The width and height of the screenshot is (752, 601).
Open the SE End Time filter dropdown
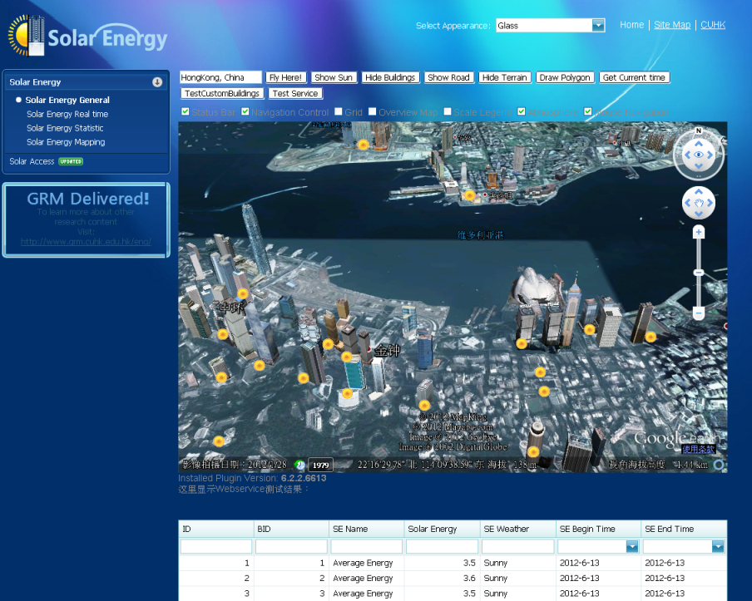coord(717,546)
